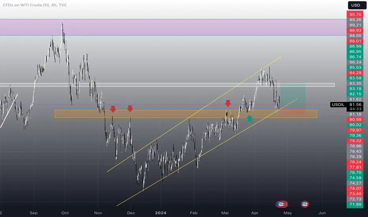The image size is (368, 217).
Task: Click the 77.81 red price label
Action: [355, 167]
